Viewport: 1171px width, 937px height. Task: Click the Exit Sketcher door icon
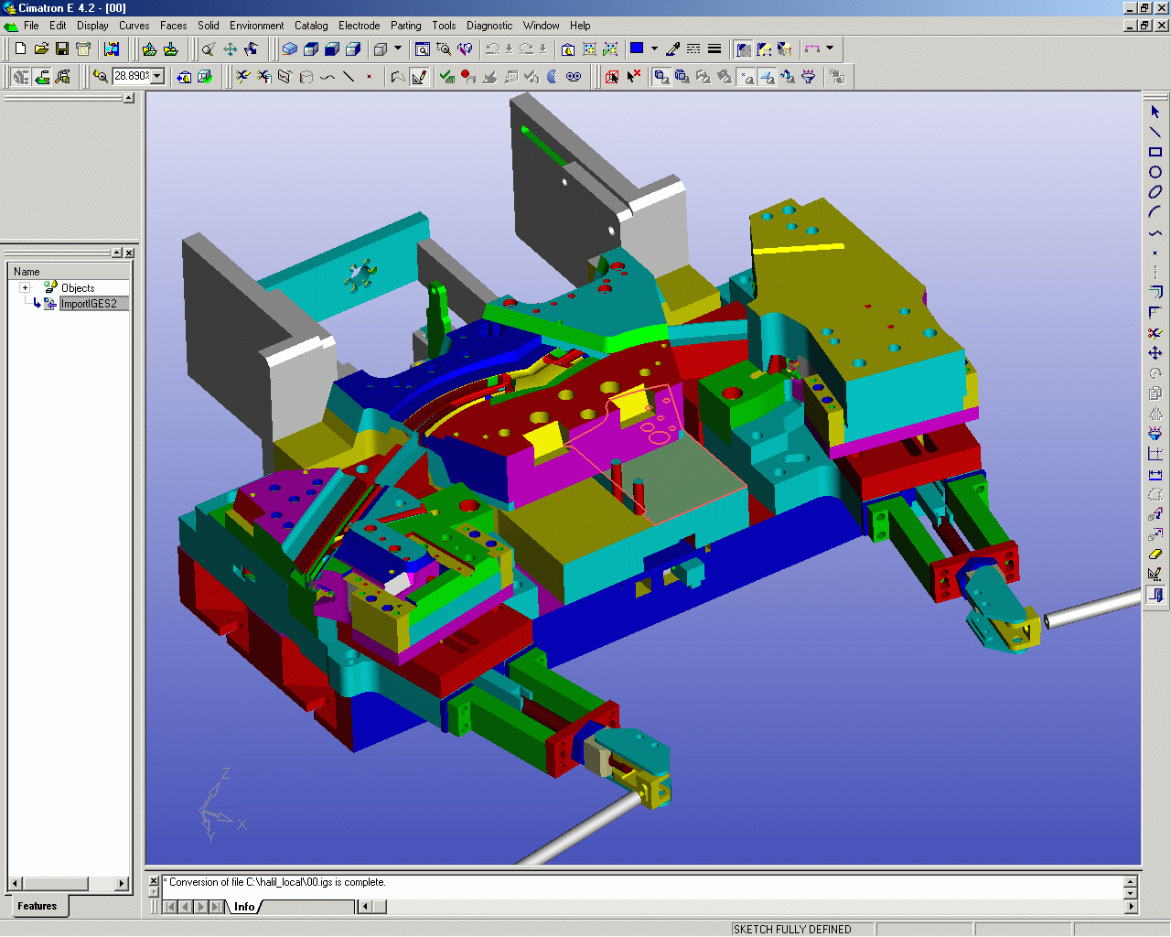tap(1155, 595)
